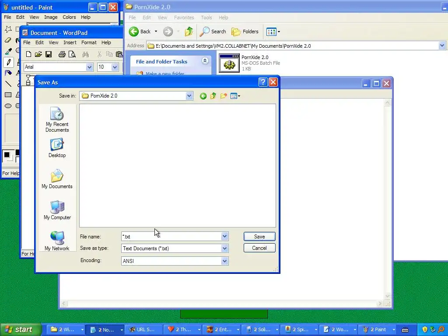Screen dimensions: 448x336
Task: Select the Rectangle tool in Paint
Action: 8,94
